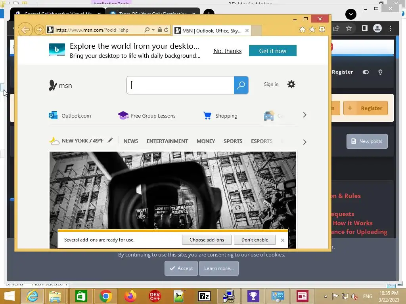Open the Favorites star in Internet Explorer
Viewport: 406px width, 304px height.
coord(312,29)
